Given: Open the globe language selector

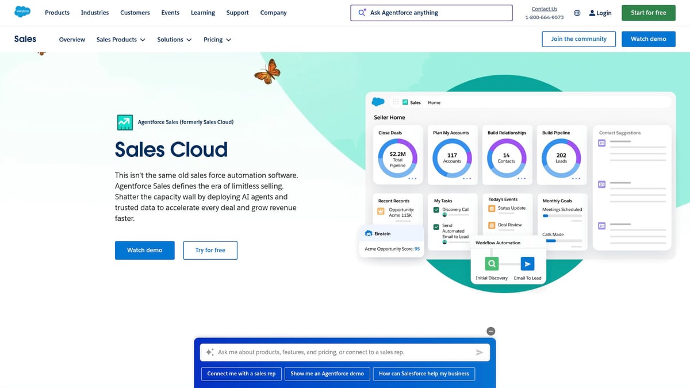Looking at the screenshot, I should click(577, 12).
